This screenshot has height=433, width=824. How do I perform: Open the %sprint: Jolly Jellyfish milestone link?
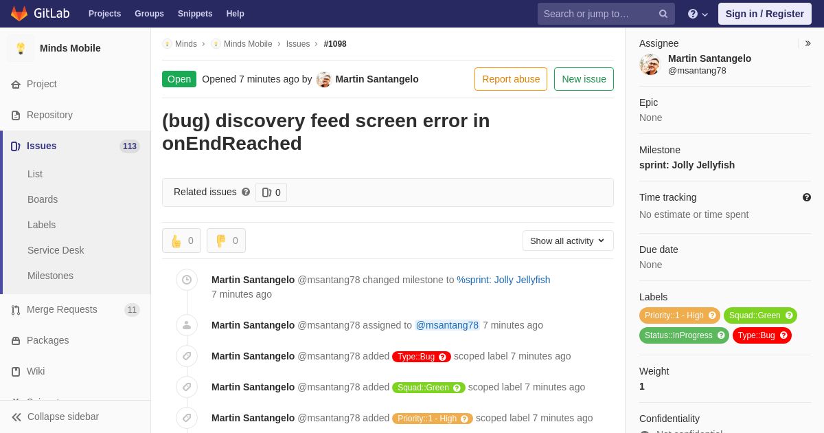tap(503, 280)
